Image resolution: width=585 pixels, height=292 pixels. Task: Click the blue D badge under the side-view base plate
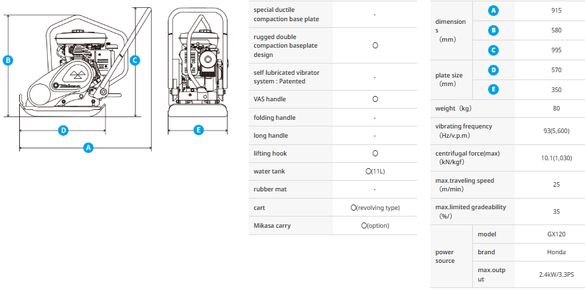[64, 130]
